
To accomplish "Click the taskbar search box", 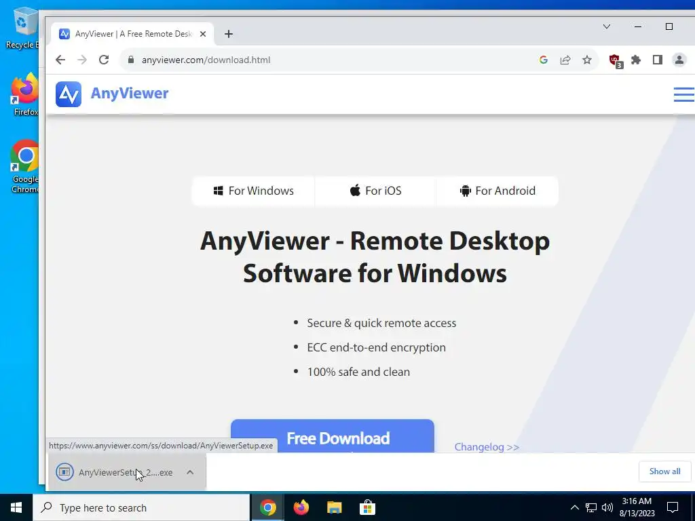I will [141, 507].
